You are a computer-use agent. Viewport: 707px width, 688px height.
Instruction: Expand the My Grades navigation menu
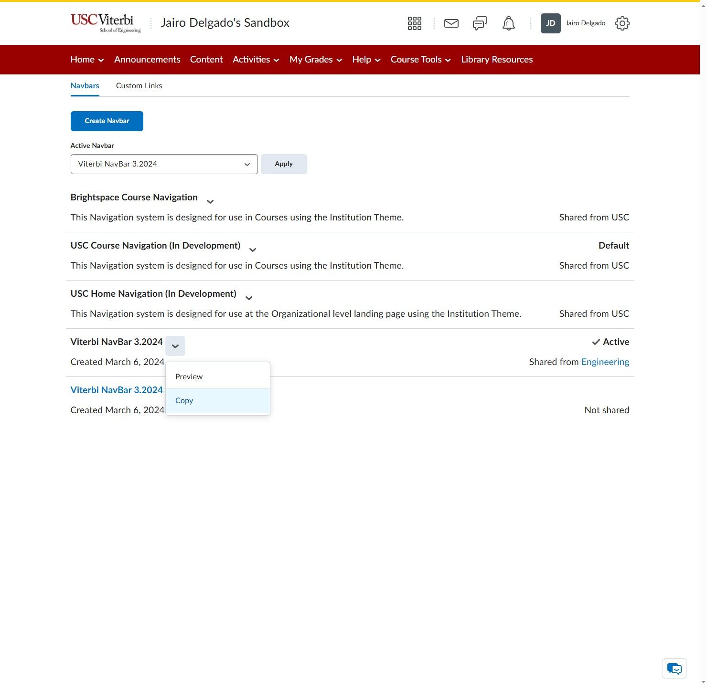316,60
